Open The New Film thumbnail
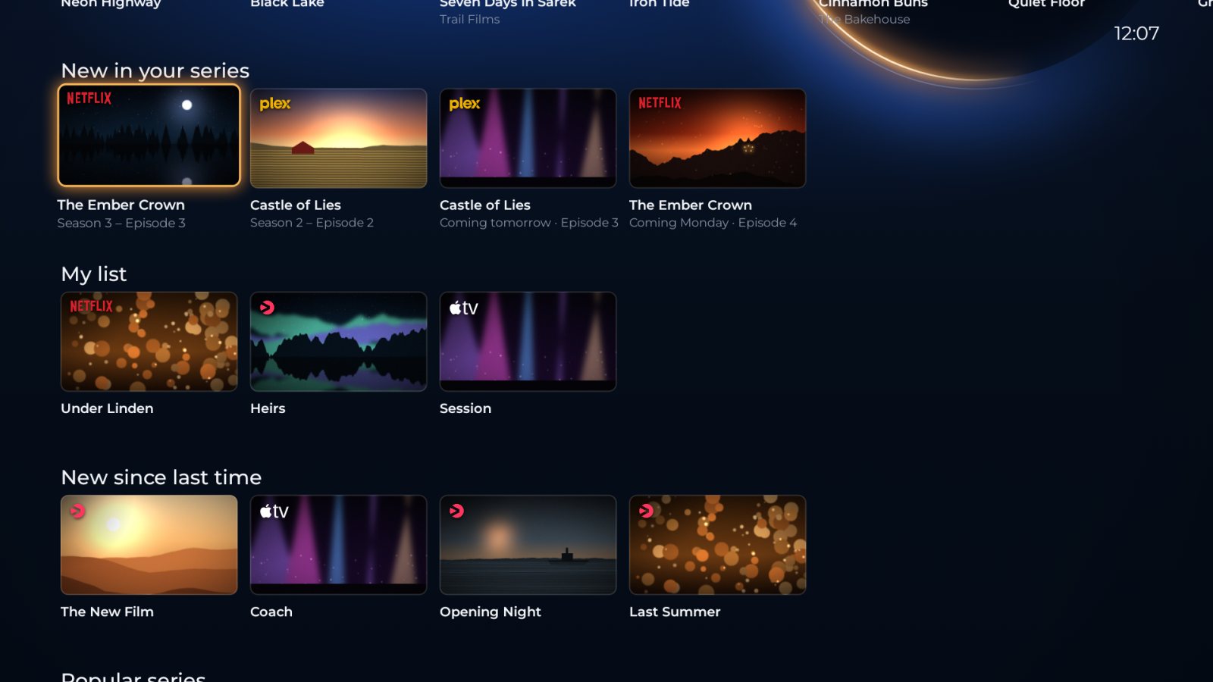This screenshot has height=682, width=1213. 149,545
